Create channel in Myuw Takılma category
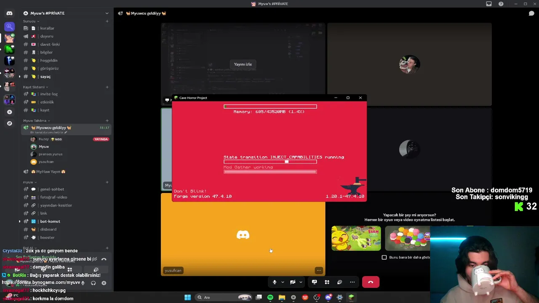539x303 pixels. [107, 121]
